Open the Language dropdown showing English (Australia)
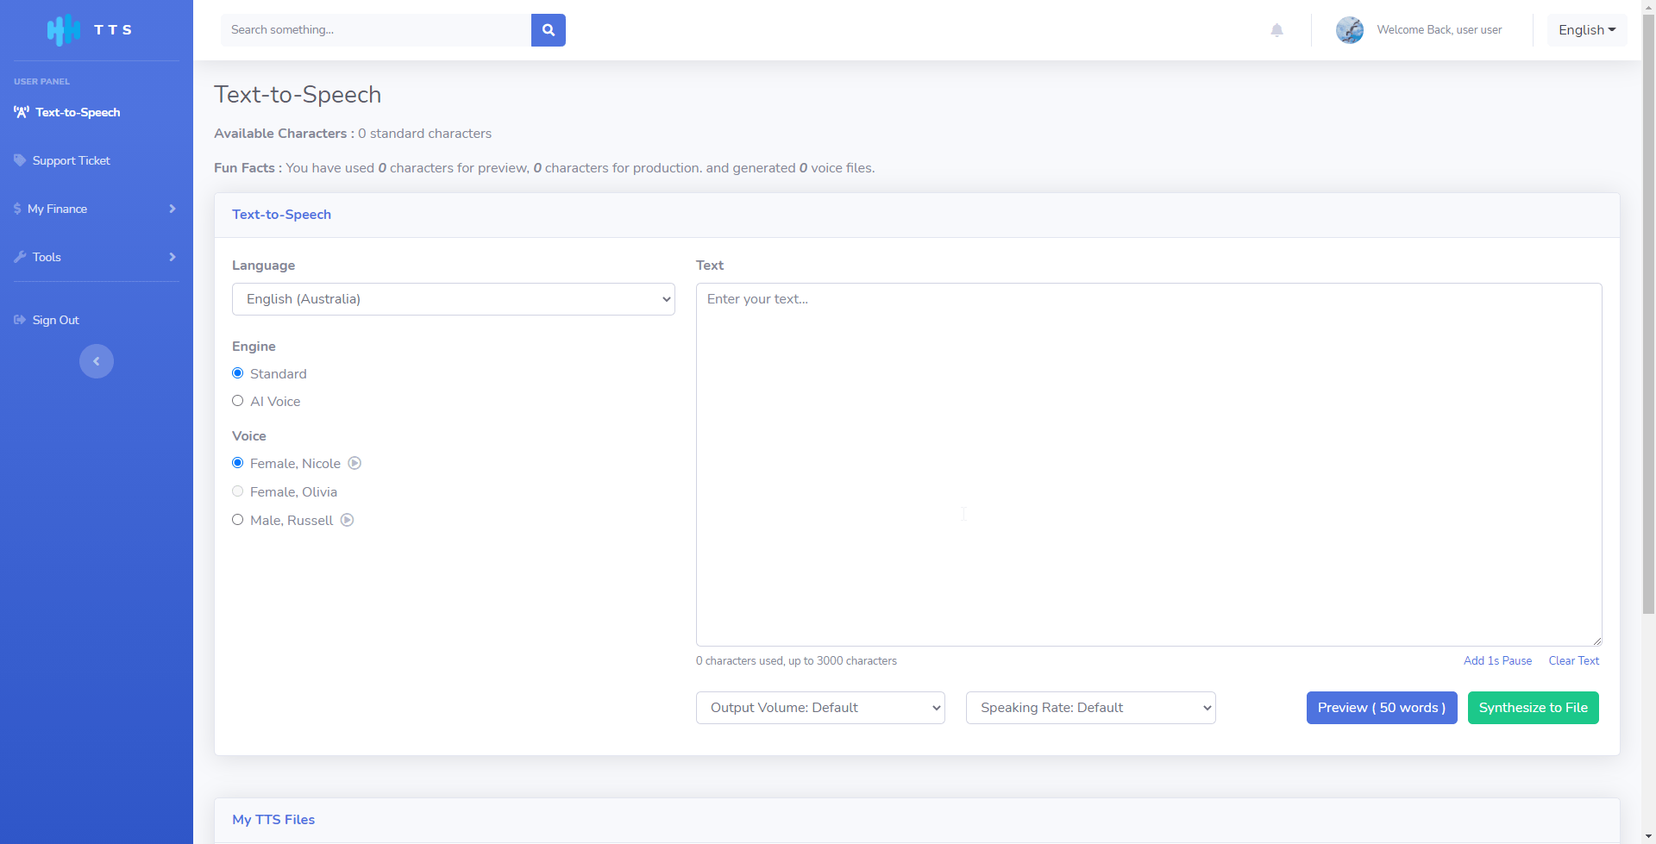The height and width of the screenshot is (844, 1656). 453,298
